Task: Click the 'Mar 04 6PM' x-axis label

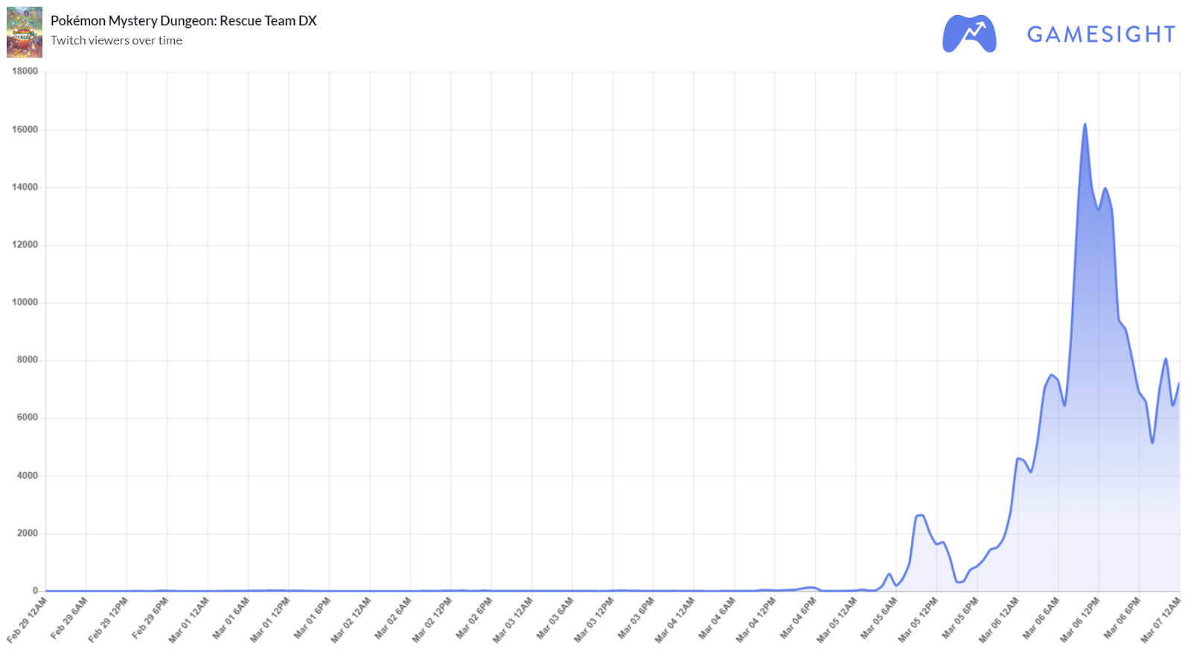Action: coord(798,618)
